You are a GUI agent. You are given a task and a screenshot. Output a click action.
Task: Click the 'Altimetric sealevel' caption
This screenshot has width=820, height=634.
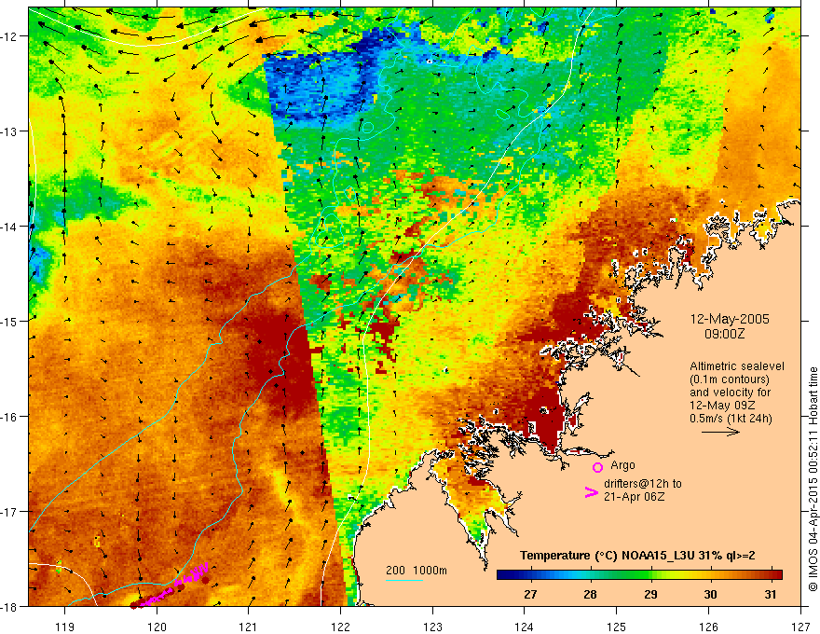[x=737, y=366]
